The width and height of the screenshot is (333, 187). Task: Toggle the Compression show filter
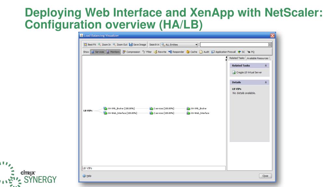point(131,52)
